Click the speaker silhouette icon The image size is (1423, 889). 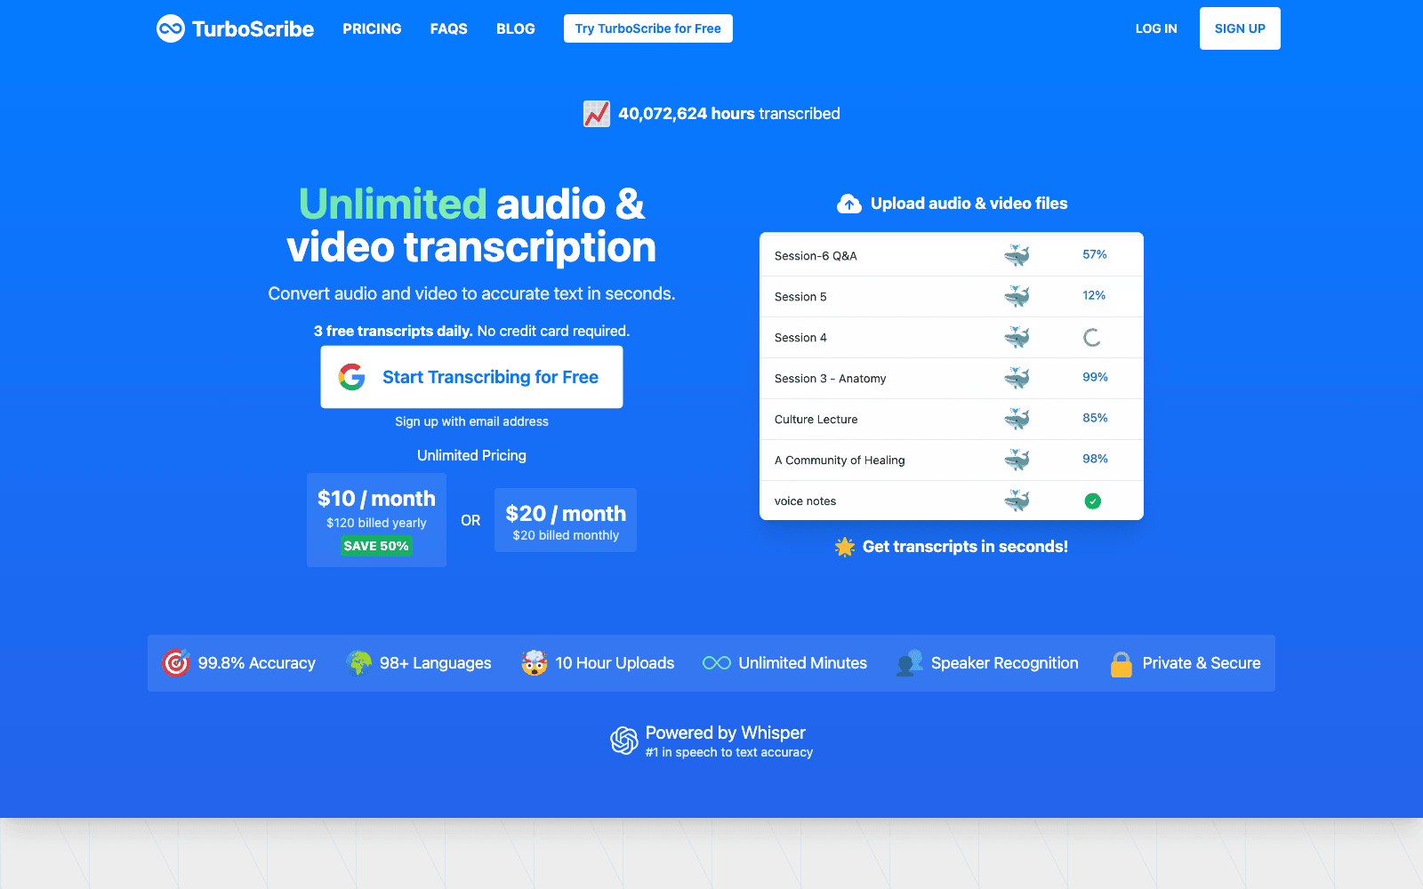click(910, 663)
